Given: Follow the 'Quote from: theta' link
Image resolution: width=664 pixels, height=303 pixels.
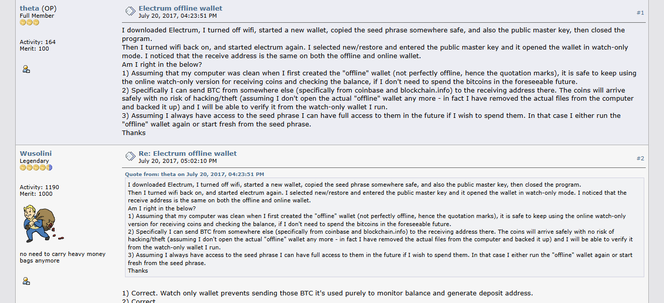Looking at the screenshot, I should 194,174.
